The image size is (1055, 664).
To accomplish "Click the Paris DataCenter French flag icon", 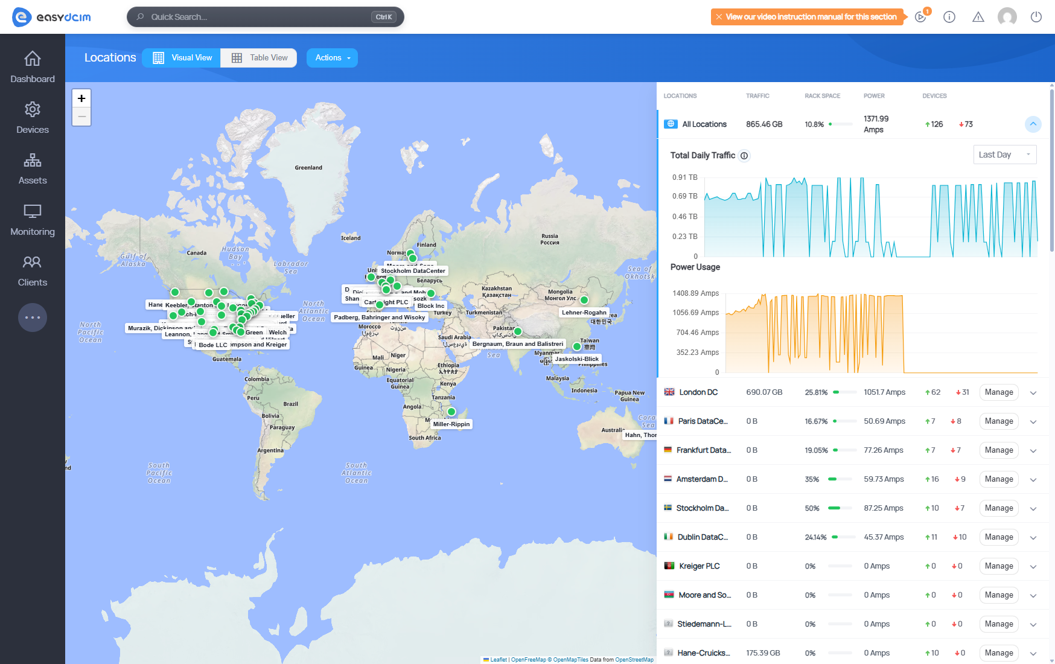I will 669,421.
